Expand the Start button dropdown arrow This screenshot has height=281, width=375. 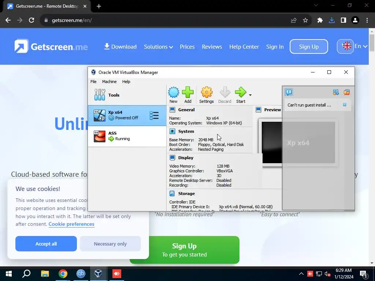coord(250,95)
